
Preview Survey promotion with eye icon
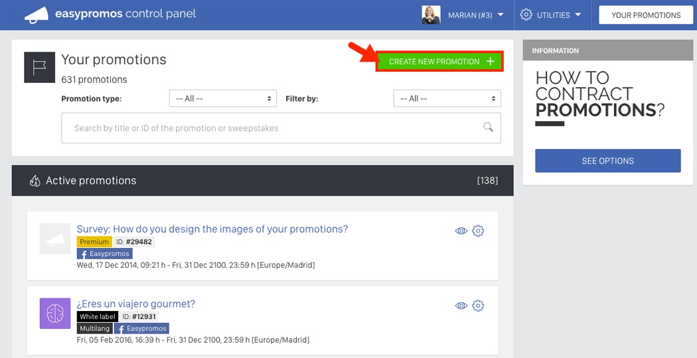[x=461, y=231]
